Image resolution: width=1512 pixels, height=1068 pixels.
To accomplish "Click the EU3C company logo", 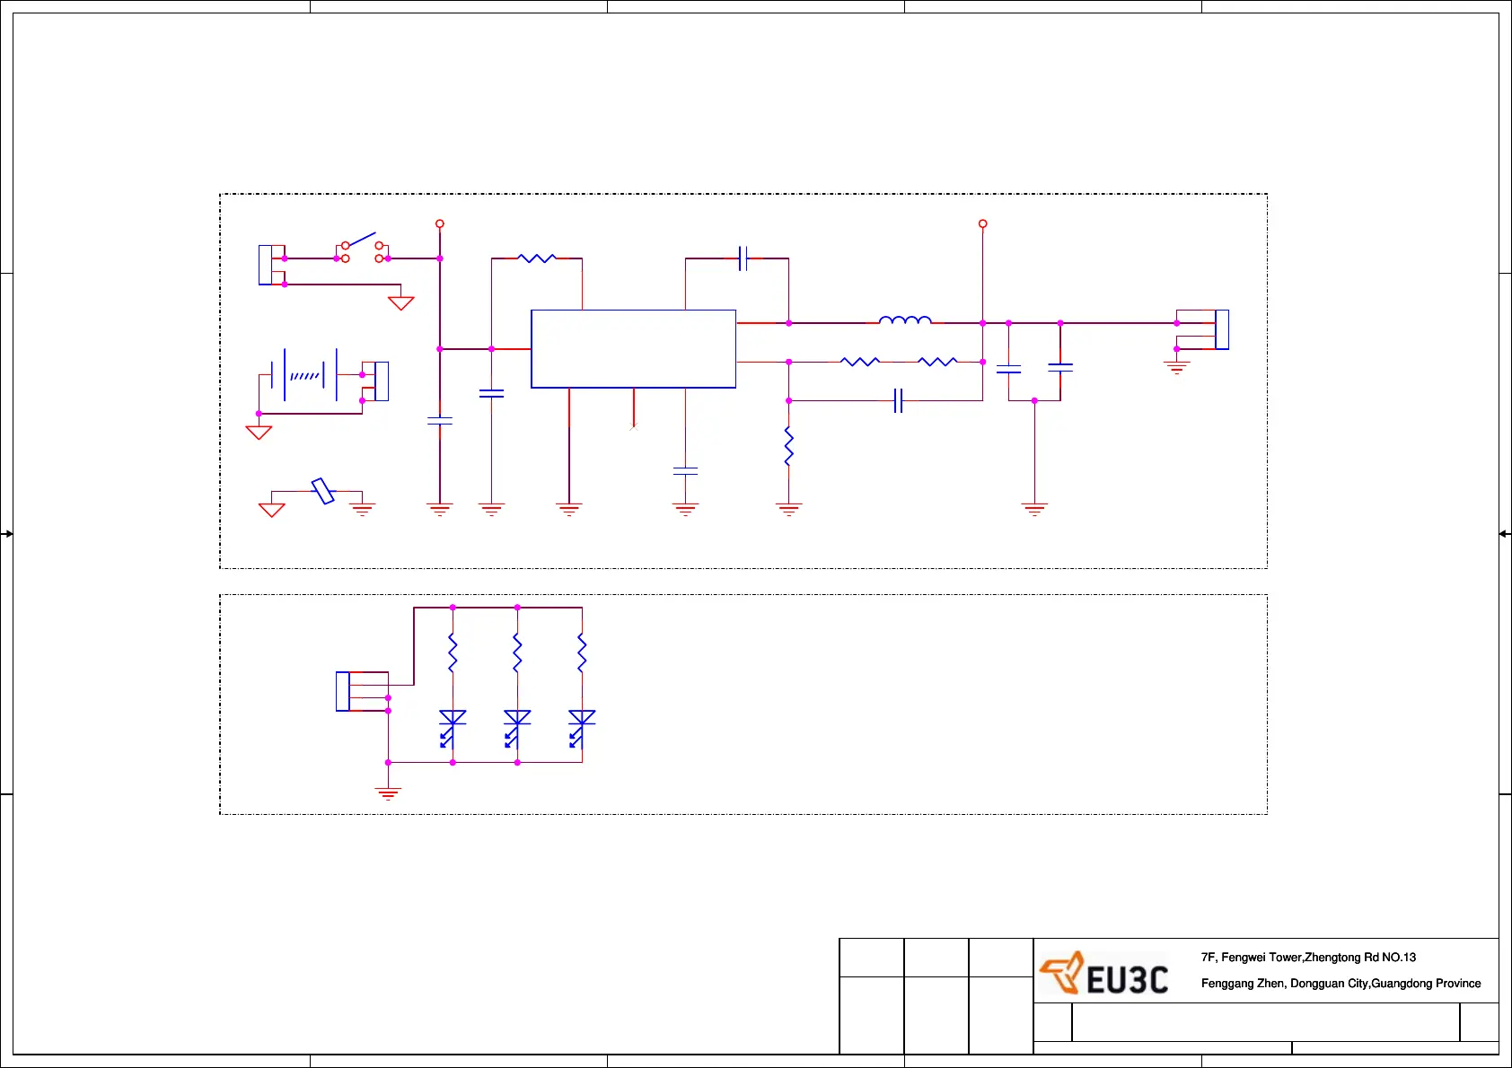I will 1103,974.
